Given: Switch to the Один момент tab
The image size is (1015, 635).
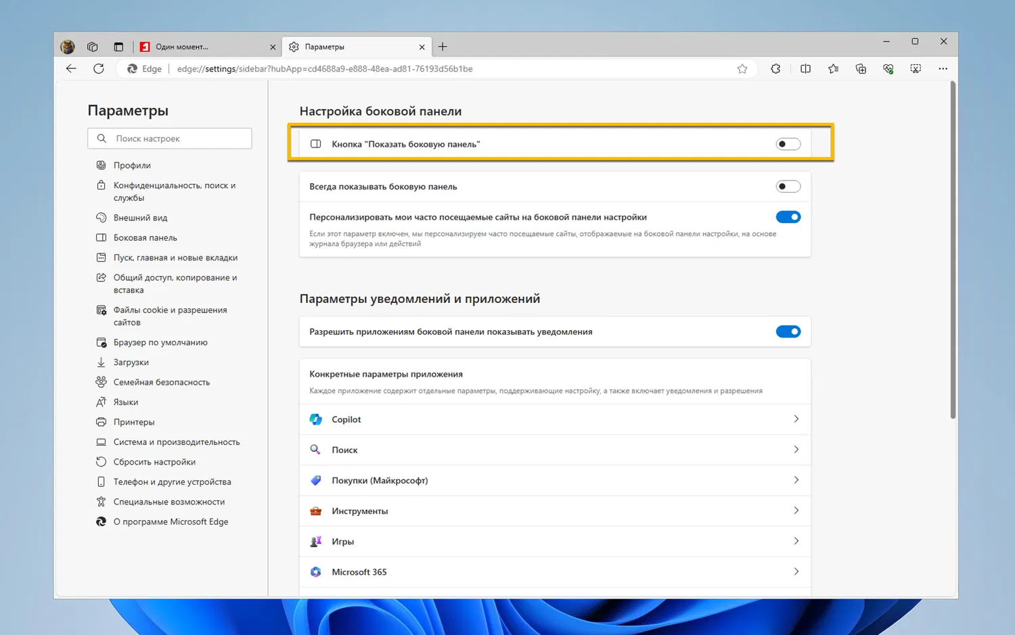Looking at the screenshot, I should coord(207,47).
